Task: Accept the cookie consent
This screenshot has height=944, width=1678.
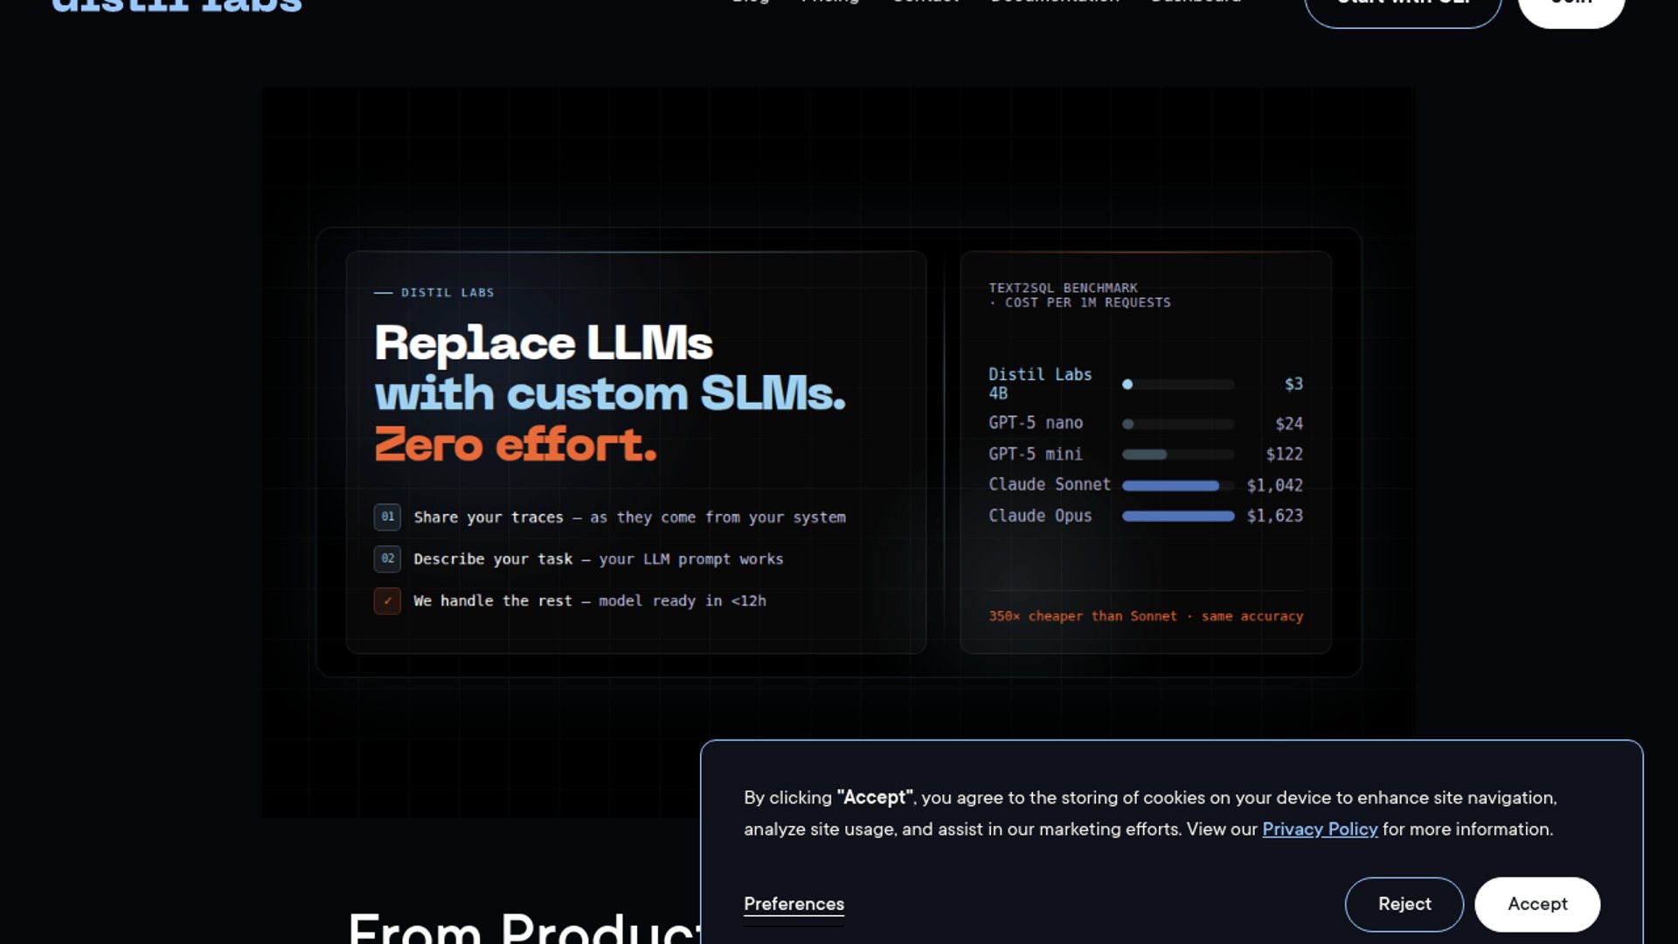Action: 1536,904
